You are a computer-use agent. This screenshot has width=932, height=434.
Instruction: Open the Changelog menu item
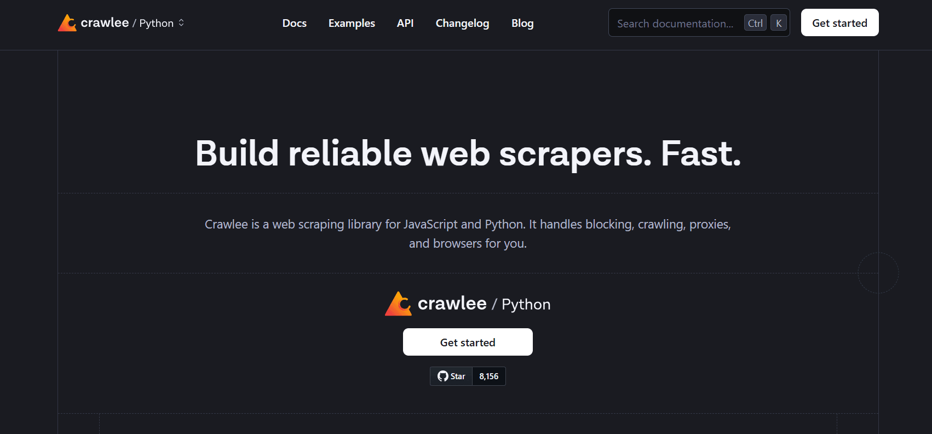pyautogui.click(x=462, y=23)
